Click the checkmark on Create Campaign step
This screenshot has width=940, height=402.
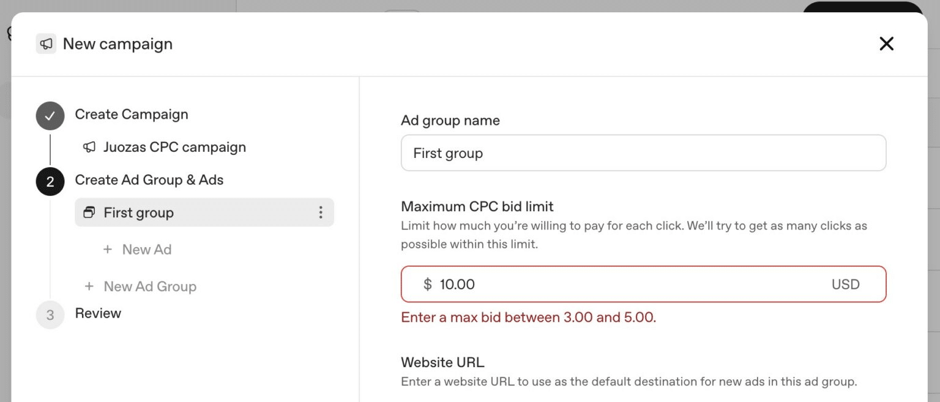tap(50, 115)
